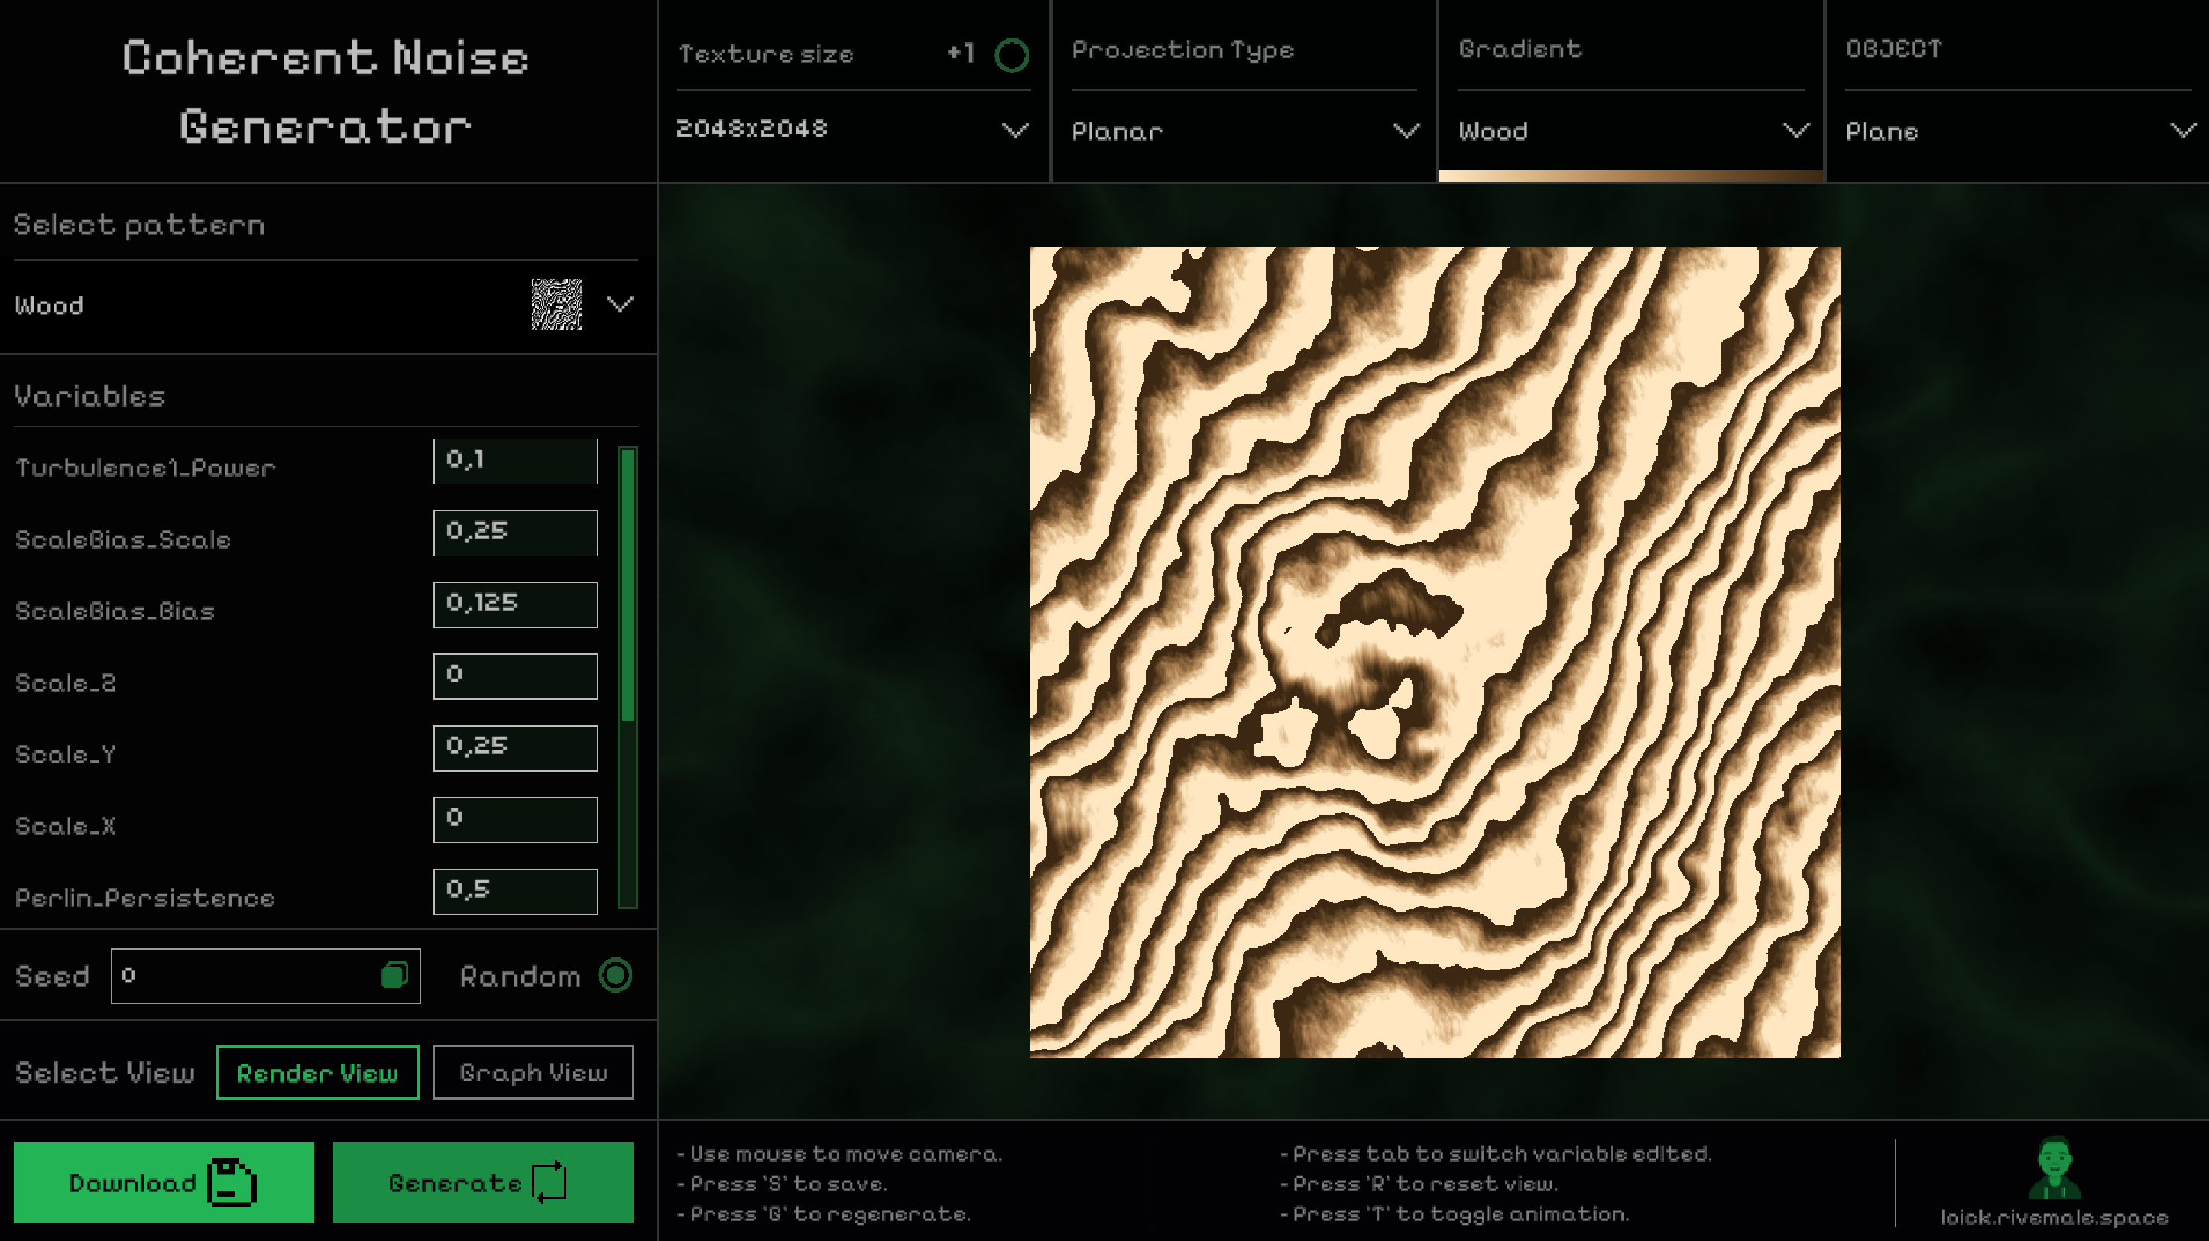Click the wood gradient color bar
Image resolution: width=2209 pixels, height=1241 pixels.
point(1631,176)
